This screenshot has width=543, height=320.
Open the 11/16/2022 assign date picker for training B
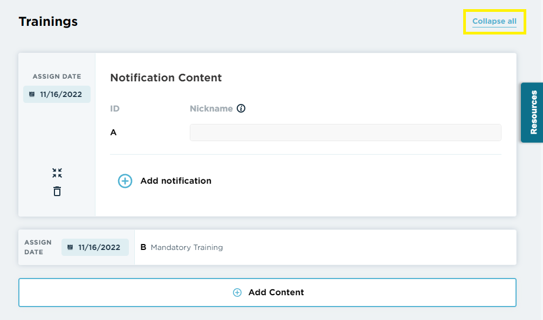pyautogui.click(x=95, y=247)
